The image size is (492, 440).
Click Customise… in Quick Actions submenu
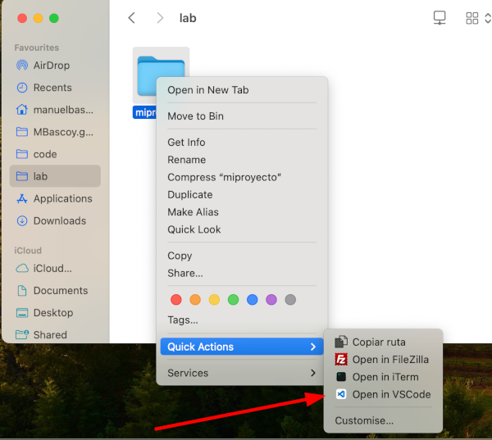coord(364,420)
